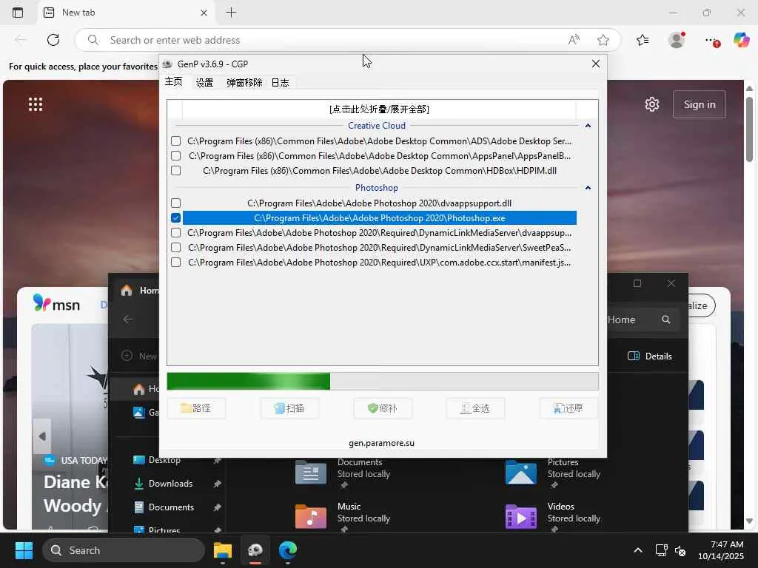The height and width of the screenshot is (568, 758).
Task: Click the 修补 (Patch) button with shield icon
Action: pos(383,408)
